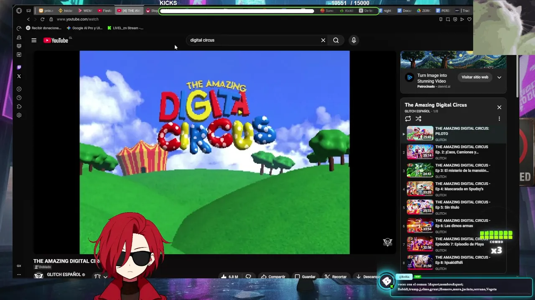535x300 pixels.
Task: Go back with the browser back arrow
Action: pyautogui.click(x=28, y=19)
